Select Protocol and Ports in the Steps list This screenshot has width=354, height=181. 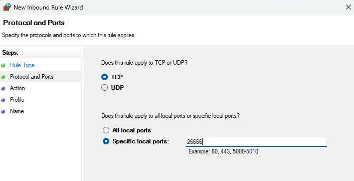coord(32,77)
